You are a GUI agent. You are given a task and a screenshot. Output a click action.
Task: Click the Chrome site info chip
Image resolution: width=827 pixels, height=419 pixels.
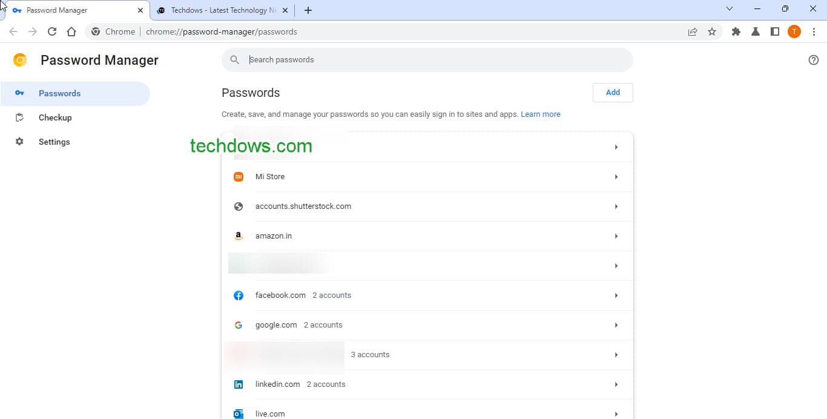113,31
